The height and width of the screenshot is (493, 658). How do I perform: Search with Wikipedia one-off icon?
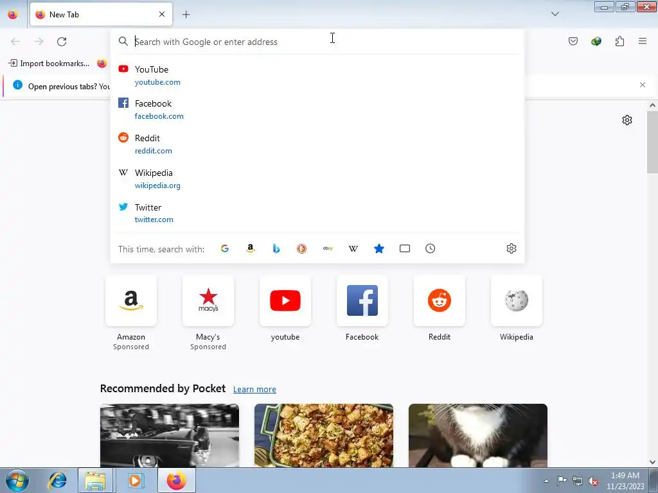[353, 248]
